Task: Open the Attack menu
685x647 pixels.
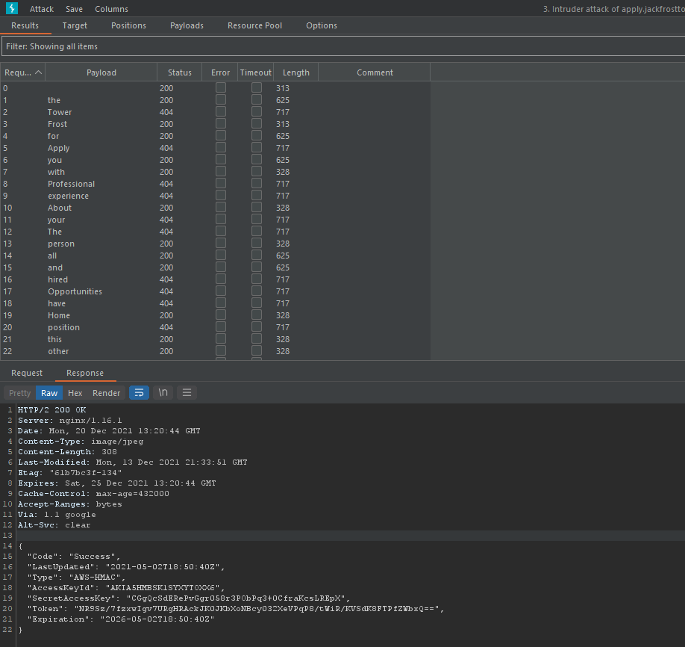Action: [x=42, y=9]
